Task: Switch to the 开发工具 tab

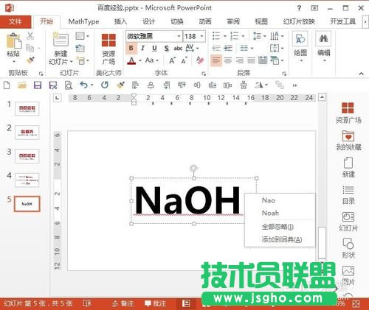Action: point(342,21)
